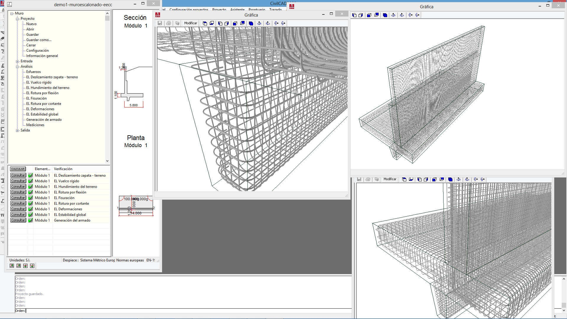This screenshot has width=567, height=319.
Task: Click green check mark of EL Rotura por cortante row
Action: point(30,203)
